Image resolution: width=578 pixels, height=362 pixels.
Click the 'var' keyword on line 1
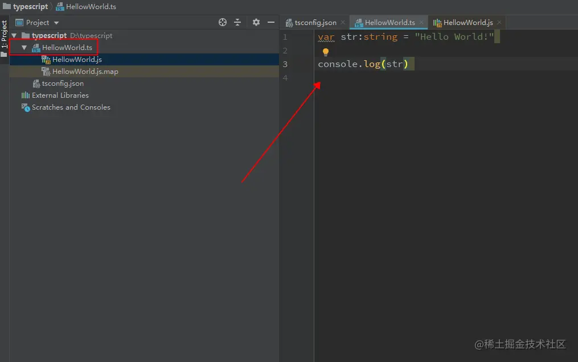pyautogui.click(x=326, y=37)
